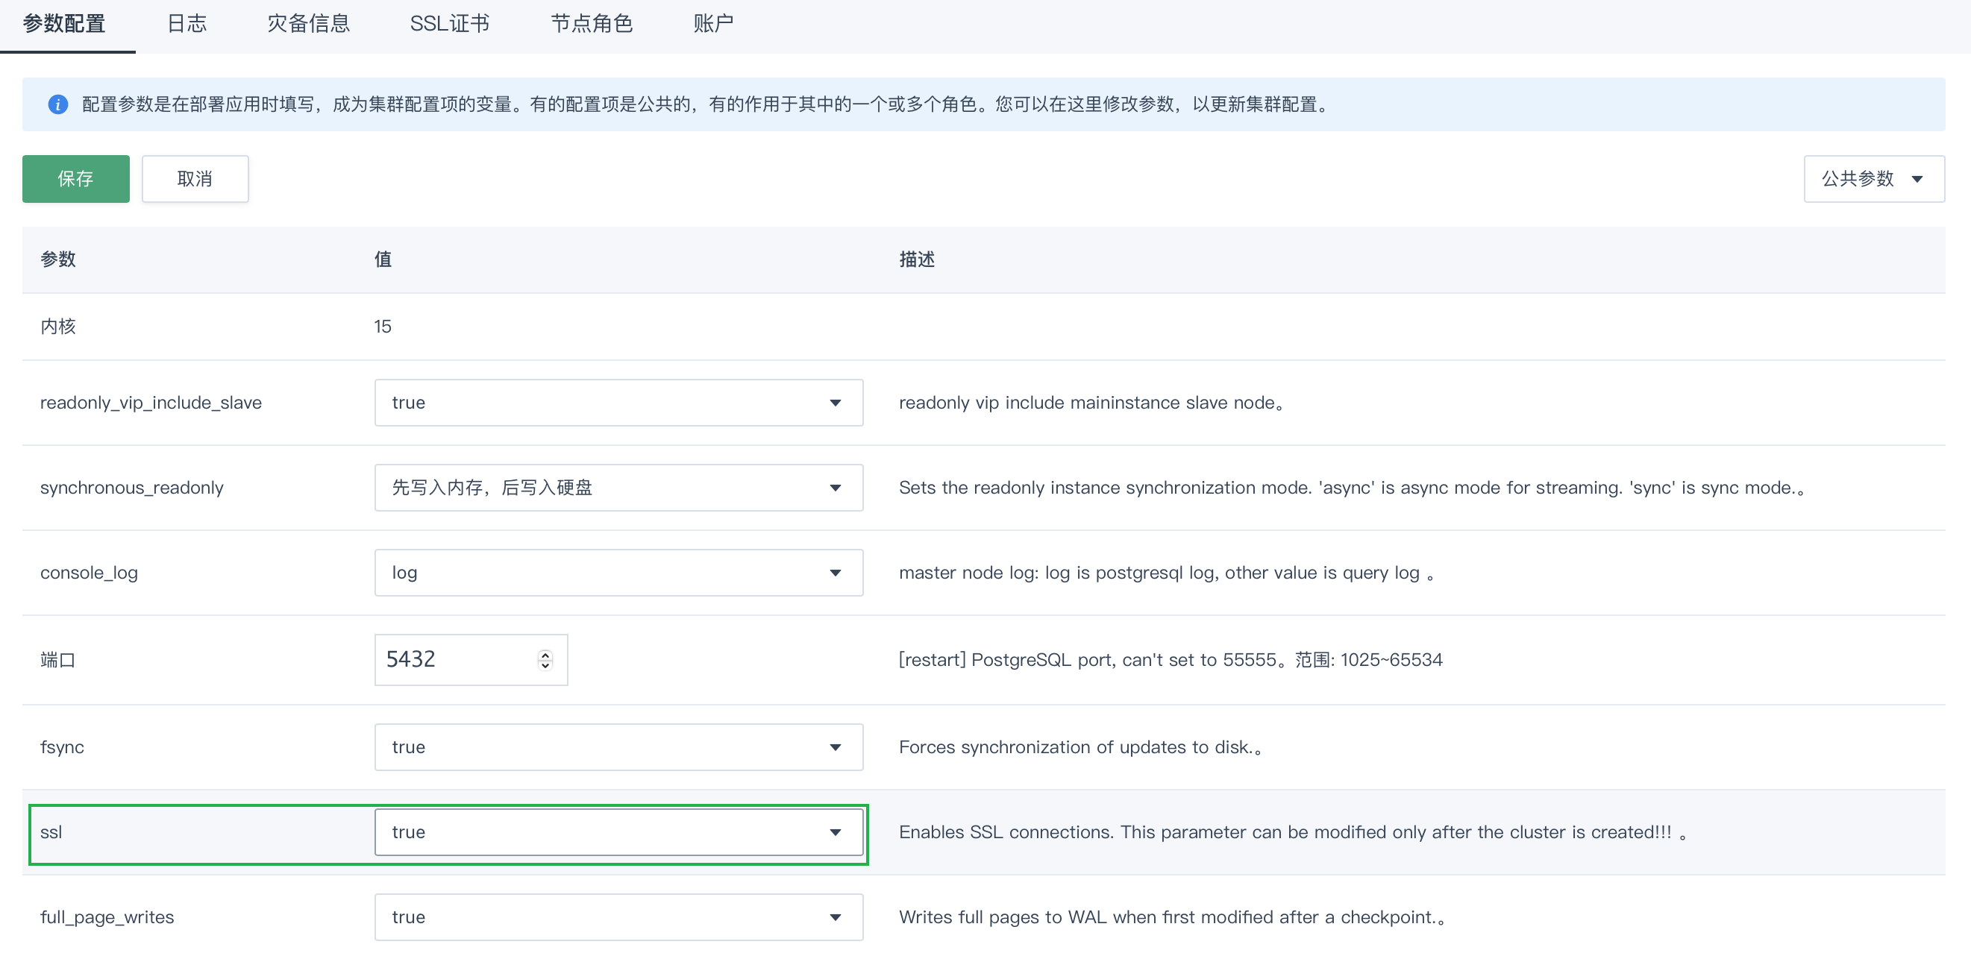
Task: Click the port field up/down stepper arrows
Action: pos(545,660)
